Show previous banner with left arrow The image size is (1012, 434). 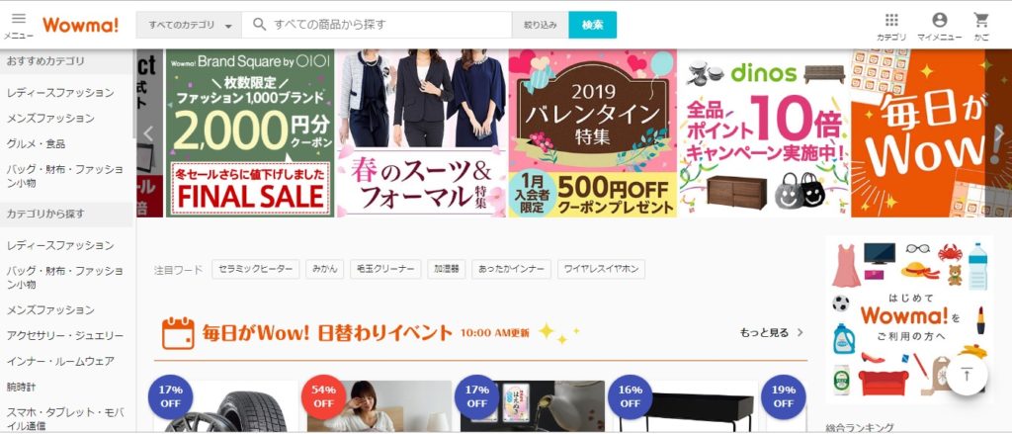[x=148, y=133]
